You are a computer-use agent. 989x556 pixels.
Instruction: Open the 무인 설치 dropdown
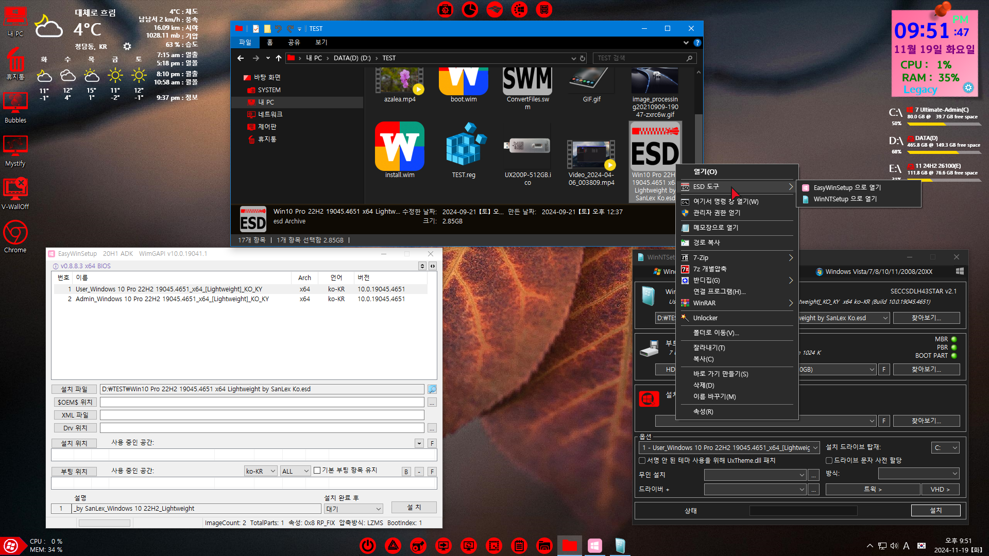pos(755,475)
